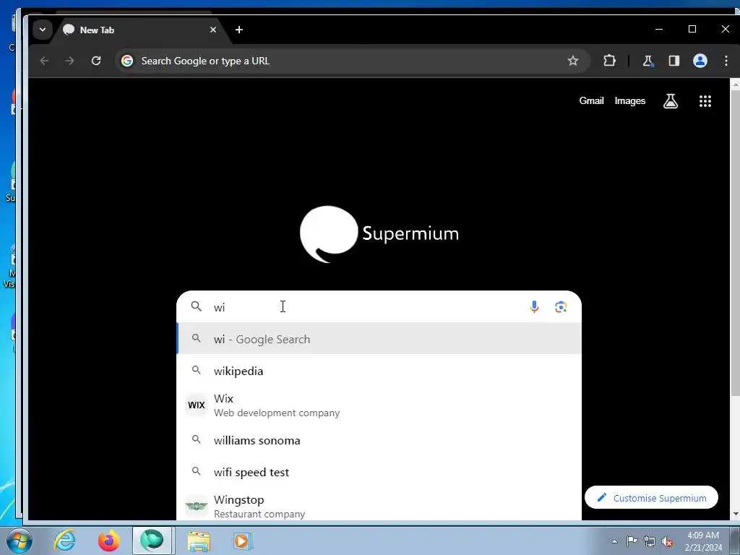Select 'wi - Google Search' suggestion
The image size is (740, 555).
click(379, 339)
